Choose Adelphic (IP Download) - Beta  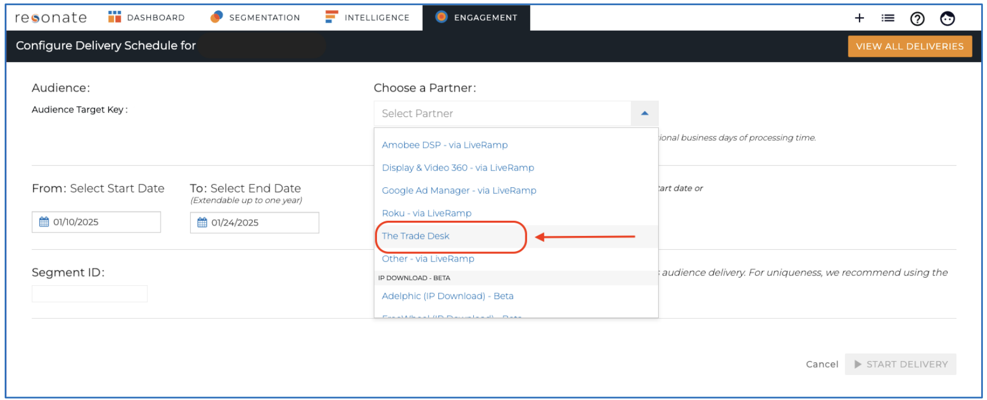(516, 296)
